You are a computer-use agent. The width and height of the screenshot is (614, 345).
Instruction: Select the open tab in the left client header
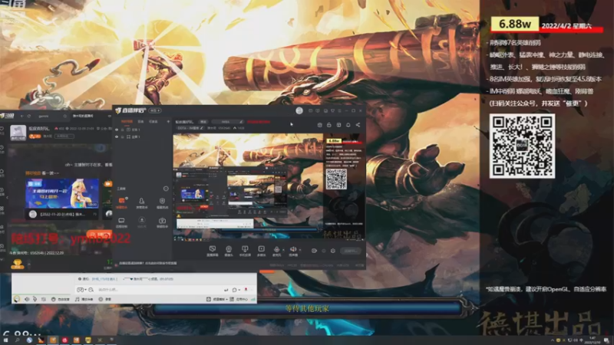point(83,117)
